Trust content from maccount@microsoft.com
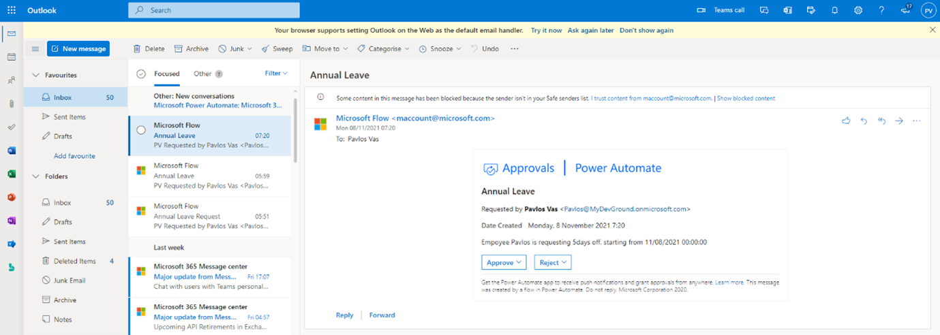This screenshot has width=940, height=335. point(652,98)
